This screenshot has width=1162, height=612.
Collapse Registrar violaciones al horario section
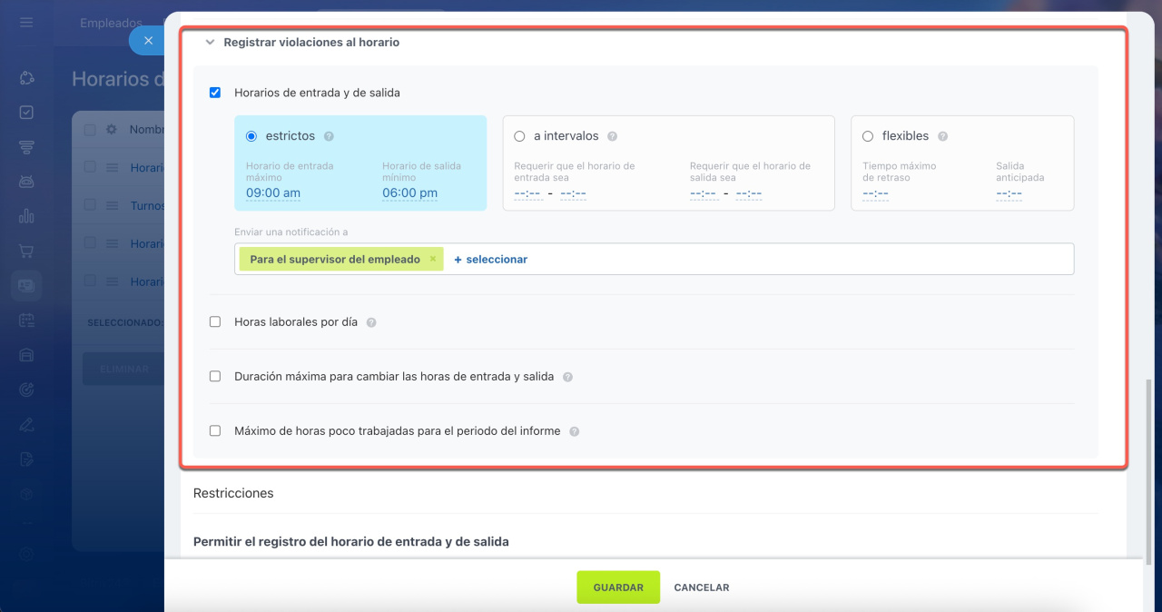(210, 43)
